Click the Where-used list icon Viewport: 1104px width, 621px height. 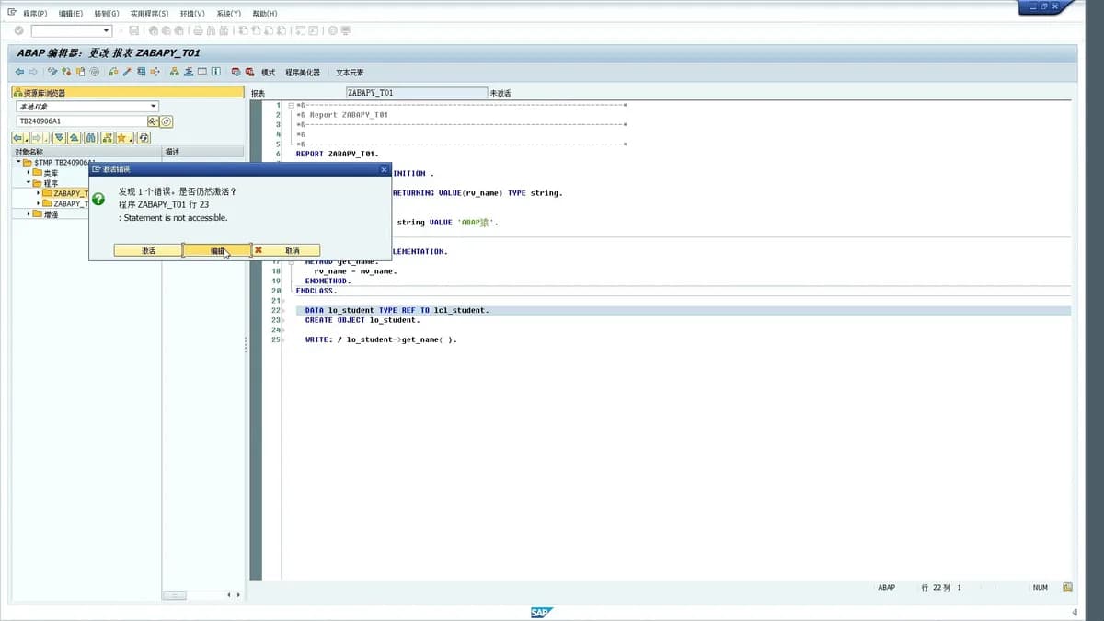point(155,72)
